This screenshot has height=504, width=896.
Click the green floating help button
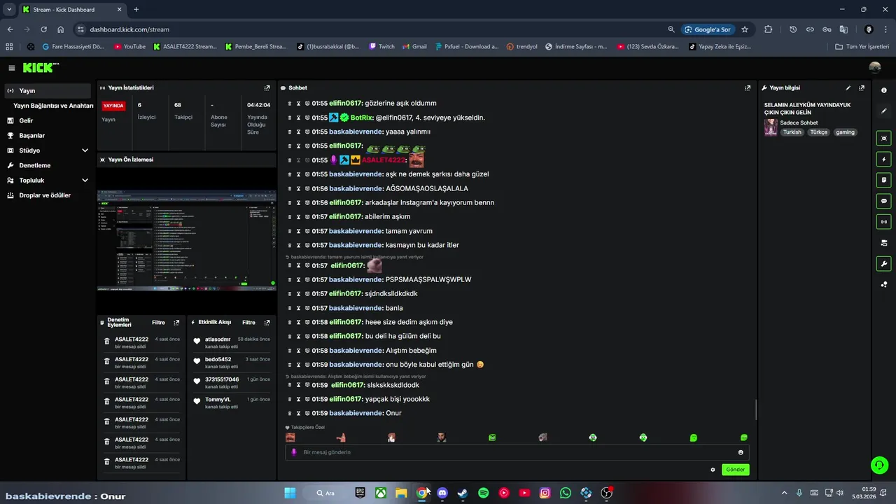click(x=878, y=465)
